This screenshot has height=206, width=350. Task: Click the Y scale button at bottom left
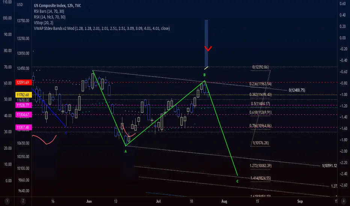(7, 201)
